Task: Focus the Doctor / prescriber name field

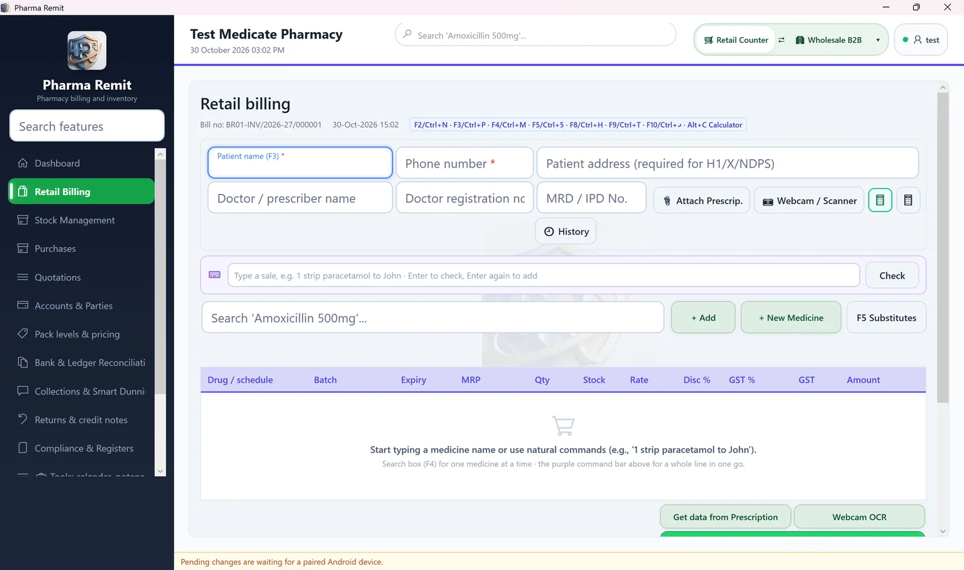Action: pyautogui.click(x=300, y=197)
